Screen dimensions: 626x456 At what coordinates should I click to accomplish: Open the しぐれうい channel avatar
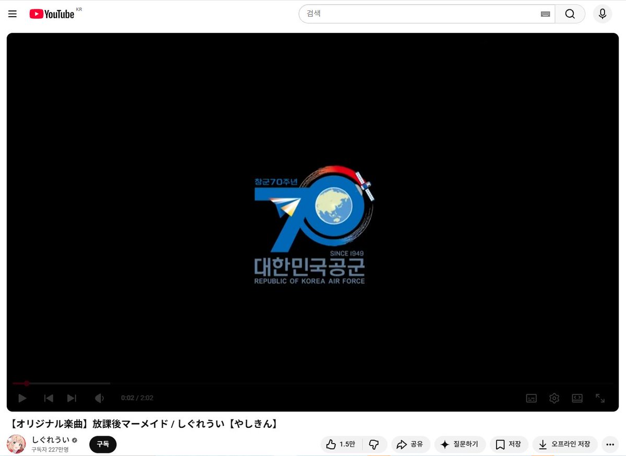[16, 443]
